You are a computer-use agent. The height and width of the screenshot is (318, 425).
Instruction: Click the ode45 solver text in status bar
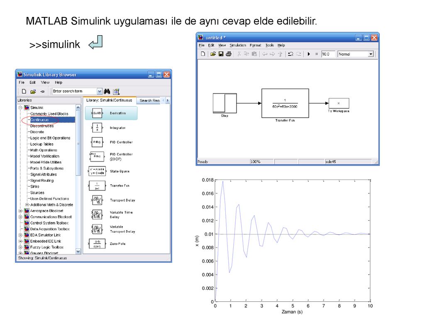pyautogui.click(x=331, y=162)
